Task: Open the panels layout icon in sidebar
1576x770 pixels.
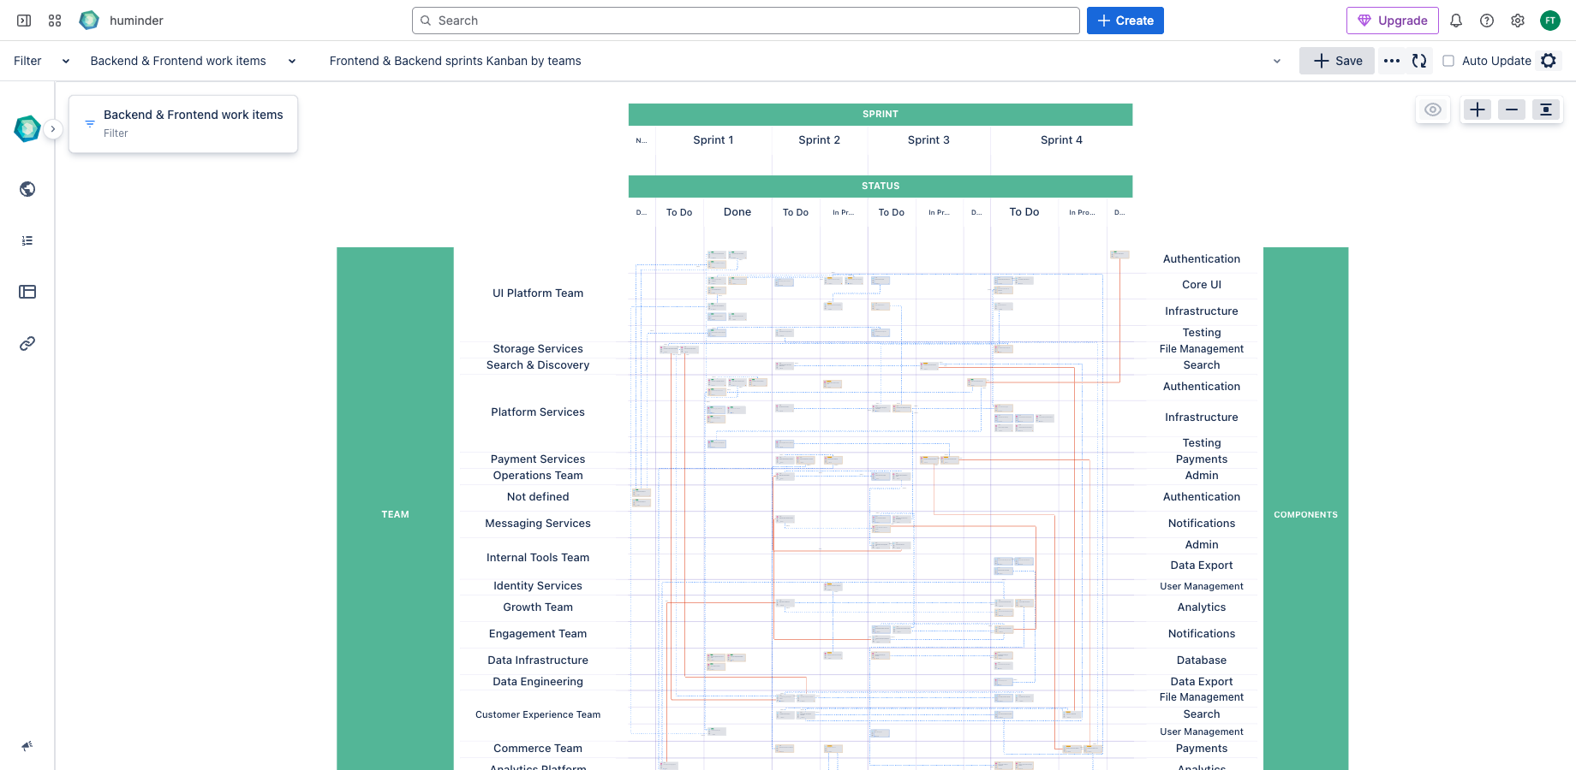Action: point(27,292)
